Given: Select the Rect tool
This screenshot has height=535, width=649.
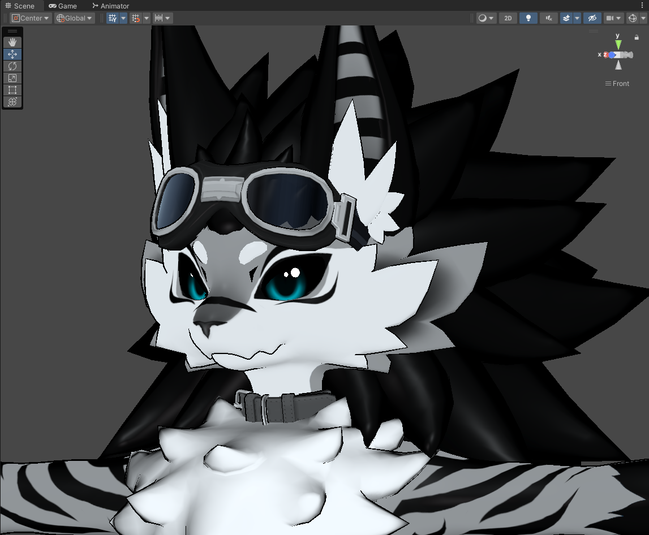Looking at the screenshot, I should (12, 90).
